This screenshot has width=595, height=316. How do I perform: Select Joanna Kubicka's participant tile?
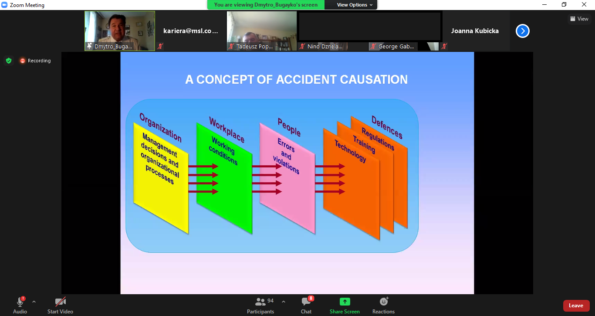click(475, 31)
